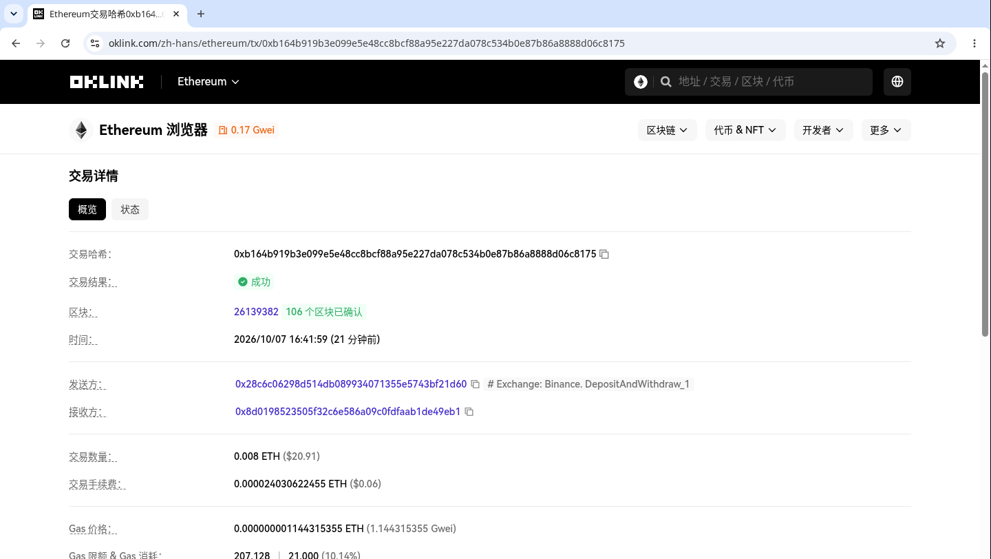Viewport: 991px width, 559px height.
Task: Open sender address 0x28c6c06298d5...
Action: tap(351, 384)
